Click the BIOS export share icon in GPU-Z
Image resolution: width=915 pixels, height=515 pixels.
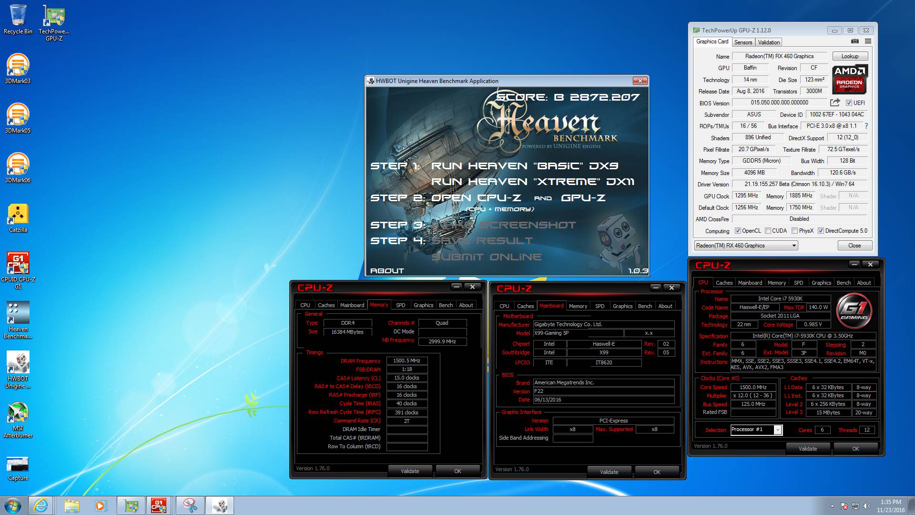tap(835, 103)
